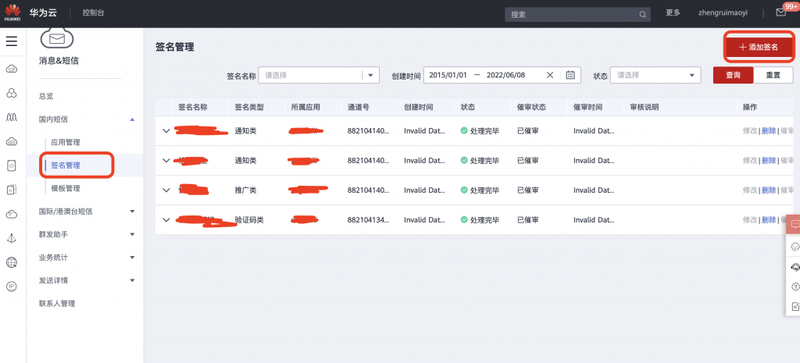
Task: Click the first cloud icon in the left rail
Action: (11, 69)
